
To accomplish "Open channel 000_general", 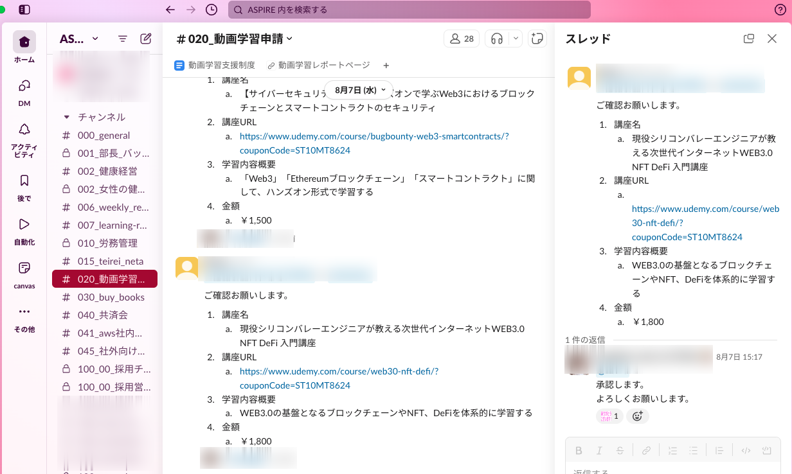I will (x=105, y=136).
